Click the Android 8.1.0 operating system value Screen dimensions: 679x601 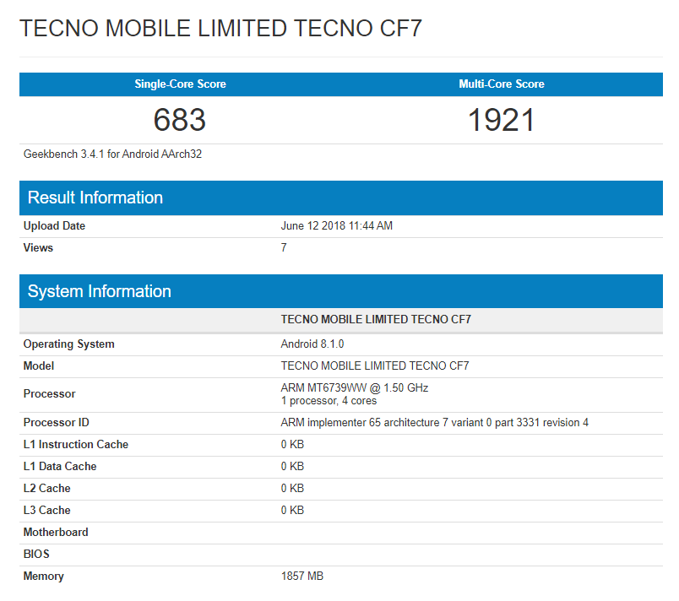312,344
